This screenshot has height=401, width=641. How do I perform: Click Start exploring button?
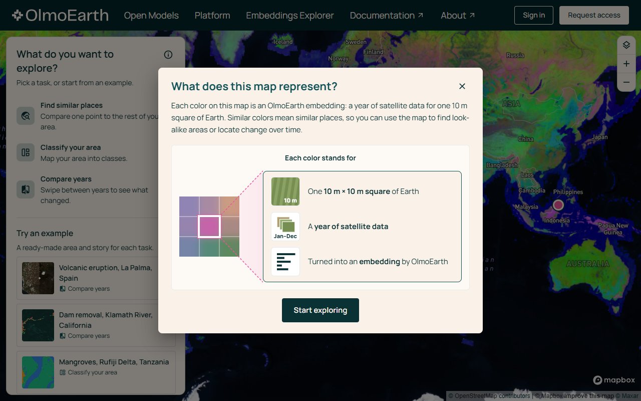pyautogui.click(x=320, y=310)
